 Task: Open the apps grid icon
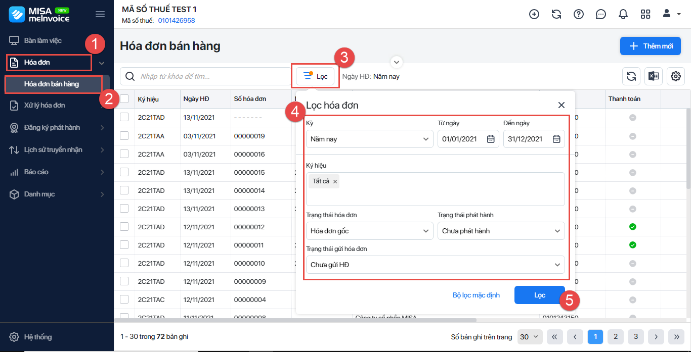click(x=645, y=14)
